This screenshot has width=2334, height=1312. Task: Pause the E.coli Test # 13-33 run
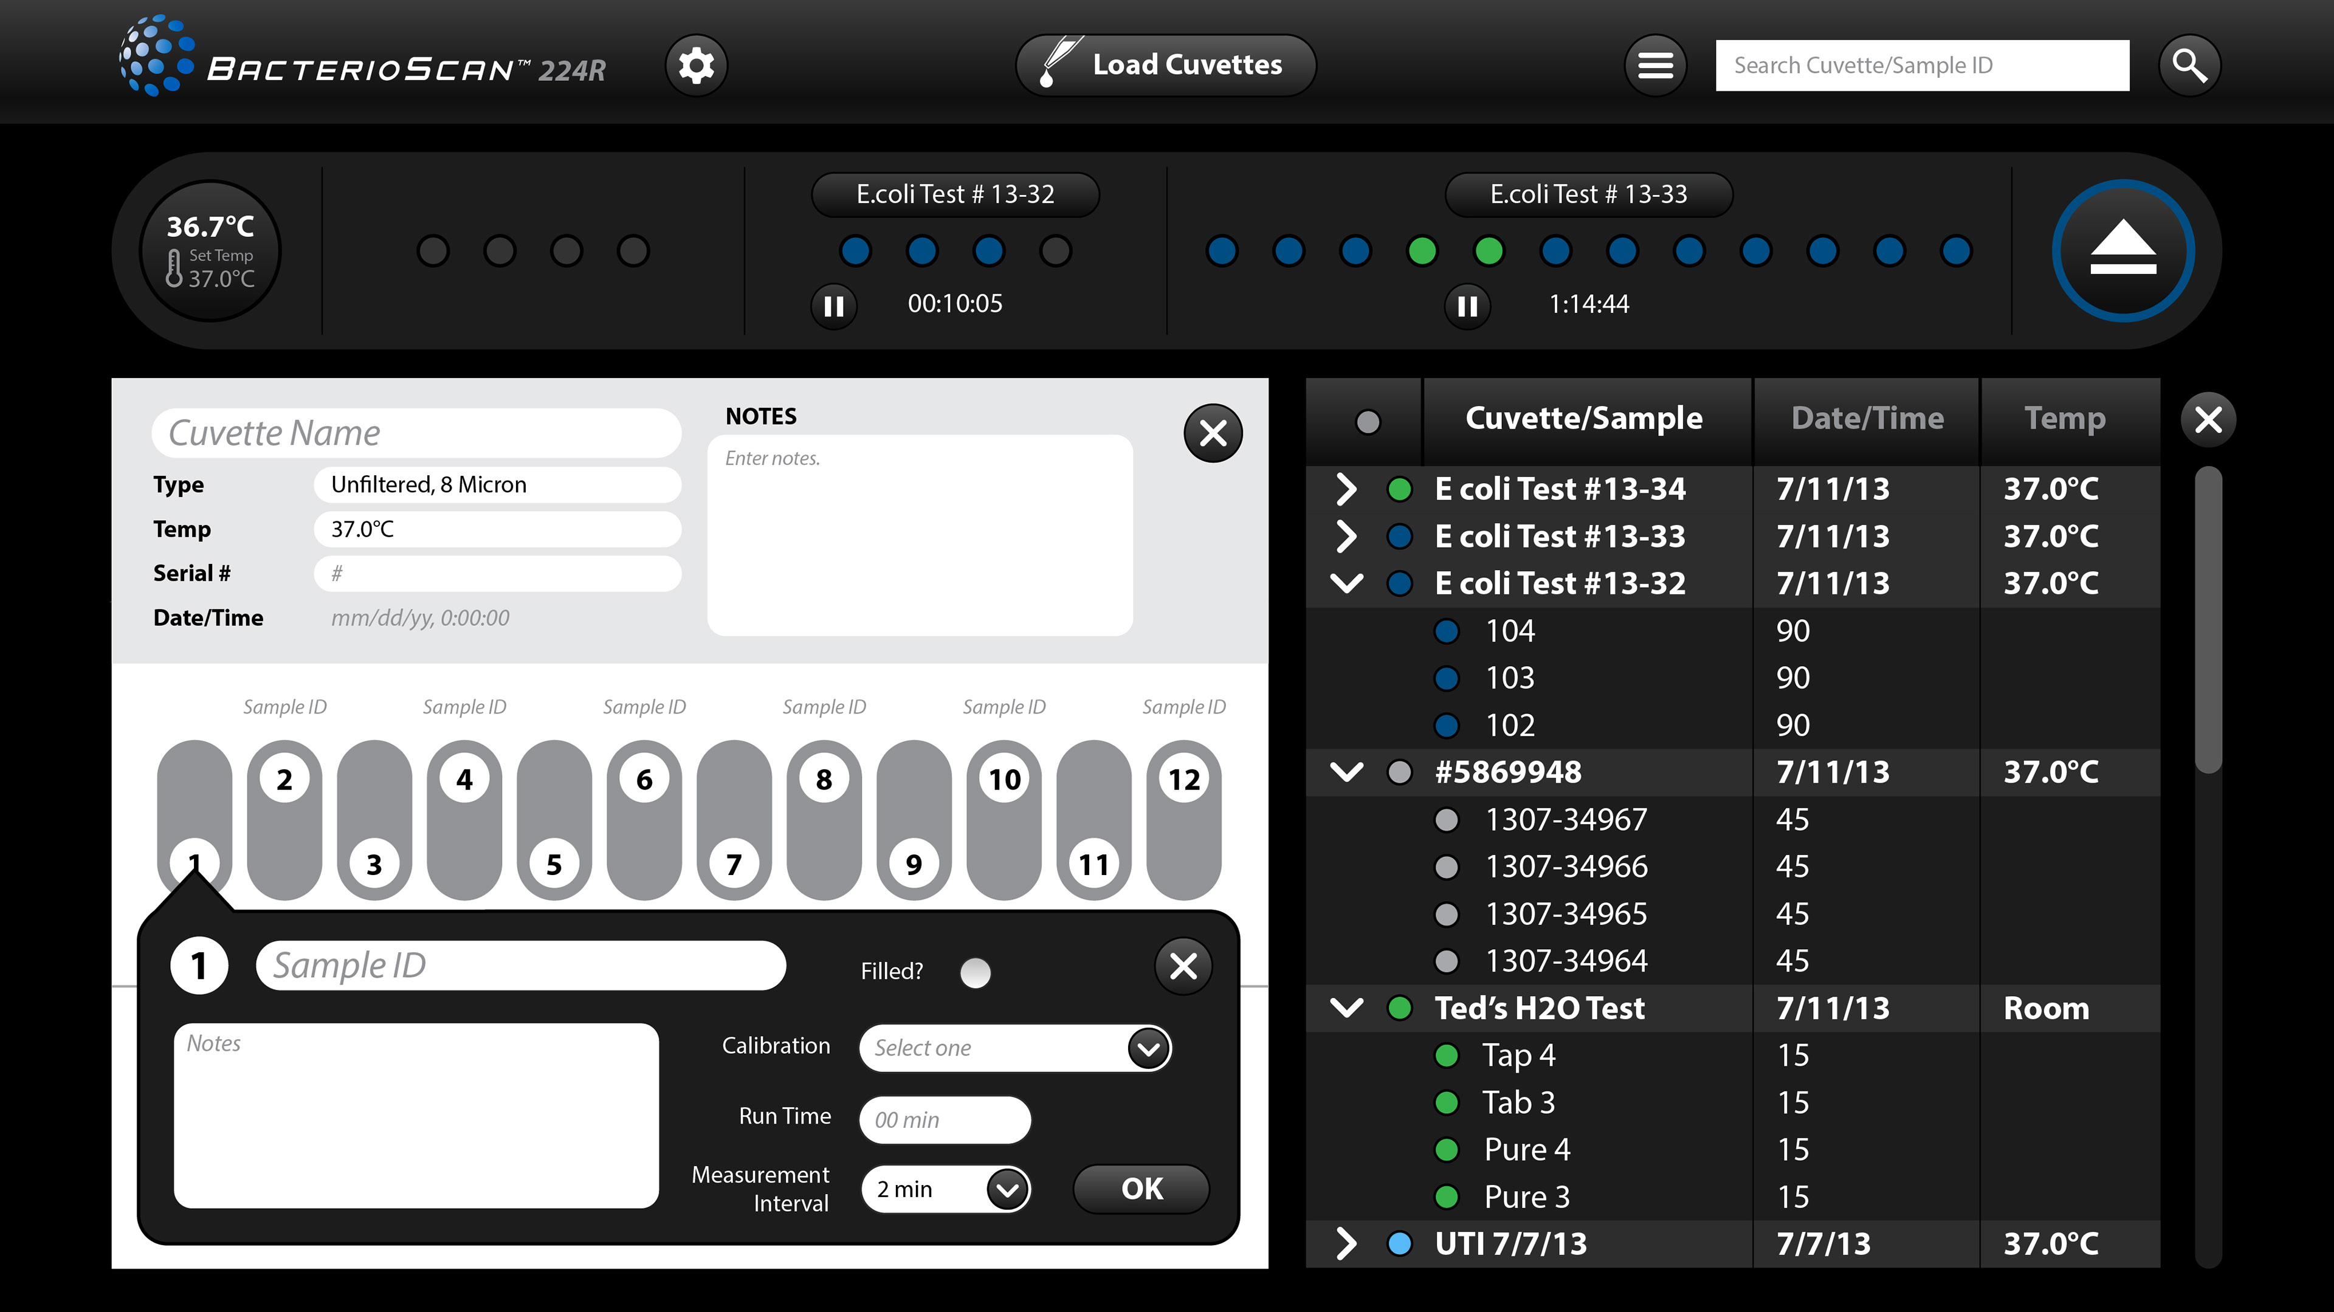[x=1467, y=305]
